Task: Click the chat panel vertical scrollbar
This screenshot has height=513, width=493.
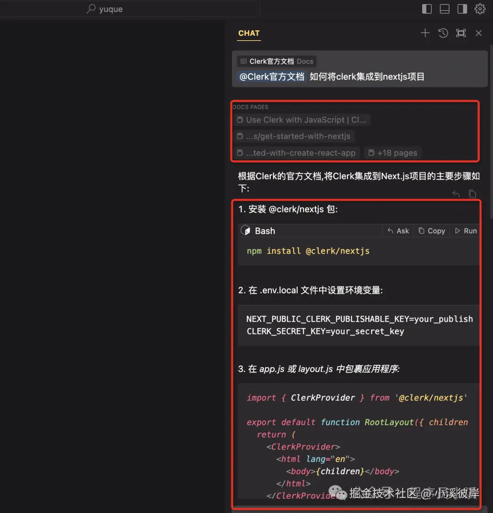Action: click(x=491, y=132)
